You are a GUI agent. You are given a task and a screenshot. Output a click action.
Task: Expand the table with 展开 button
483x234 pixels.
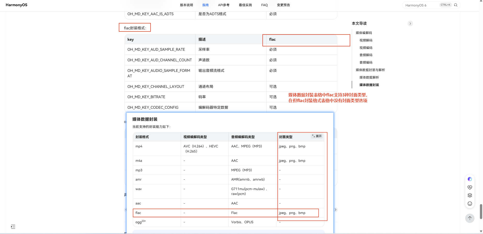(317, 136)
